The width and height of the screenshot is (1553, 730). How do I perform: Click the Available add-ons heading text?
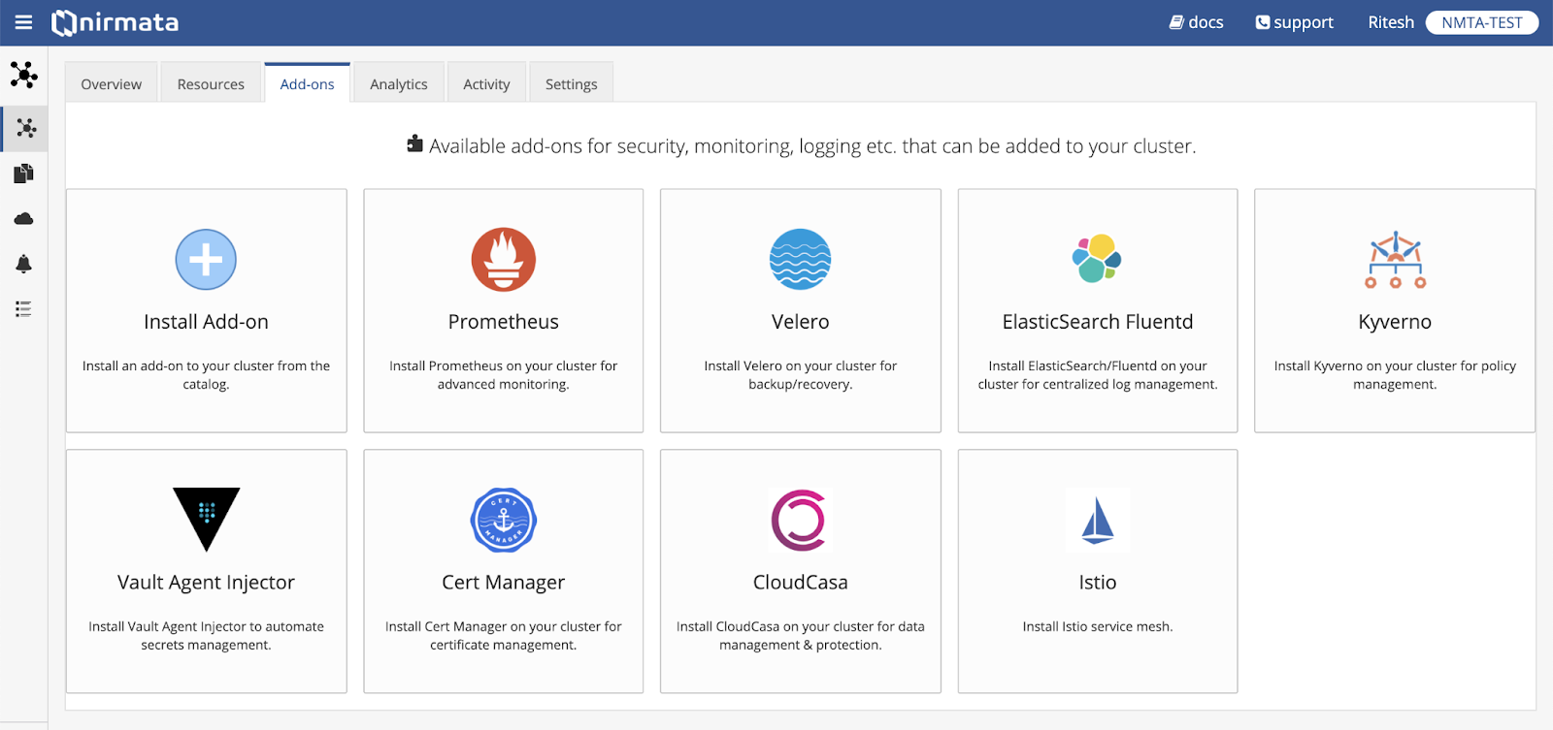pos(812,146)
